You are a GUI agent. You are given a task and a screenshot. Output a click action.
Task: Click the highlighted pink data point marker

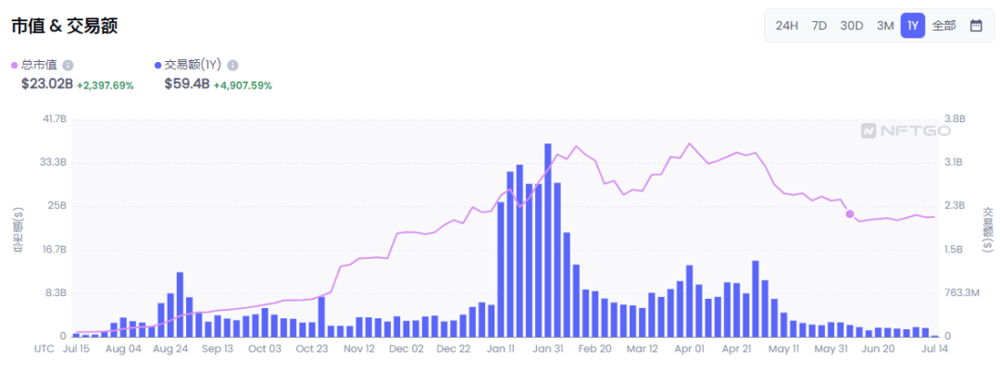[x=850, y=214]
